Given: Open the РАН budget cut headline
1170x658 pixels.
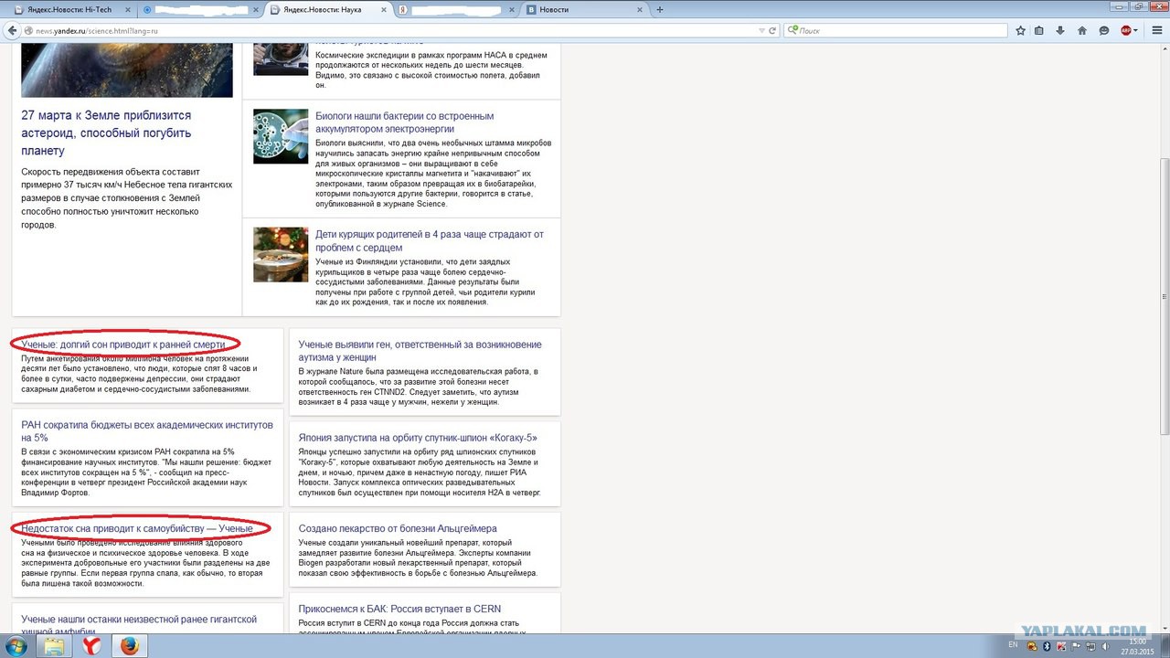Looking at the screenshot, I should [147, 431].
